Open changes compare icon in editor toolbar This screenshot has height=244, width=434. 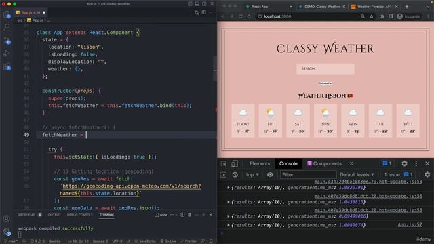coord(197,12)
